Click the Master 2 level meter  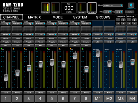tap(113, 69)
